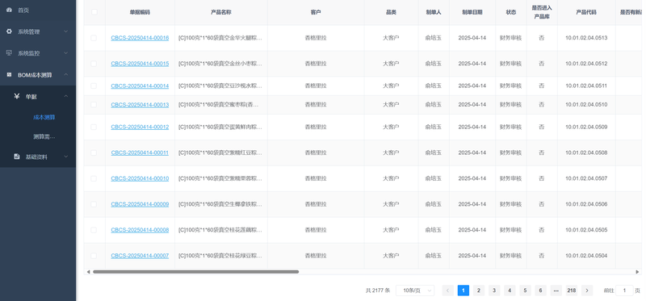The width and height of the screenshot is (646, 301).
Task: Go to page 6 in pagination
Action: tap(540, 291)
